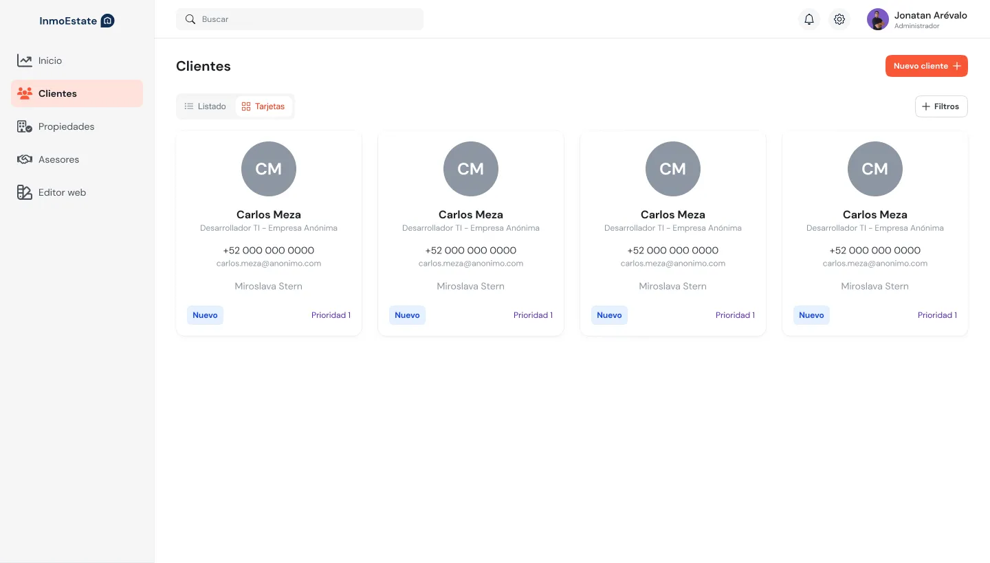Click the Nuevo status badge on second card
This screenshot has width=990, height=563.
click(x=407, y=315)
